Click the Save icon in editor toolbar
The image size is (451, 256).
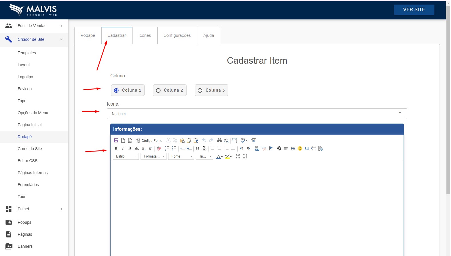[116, 140]
